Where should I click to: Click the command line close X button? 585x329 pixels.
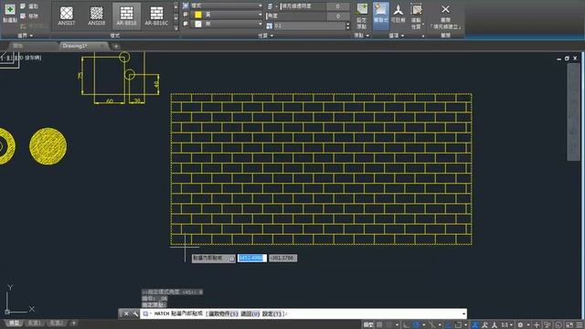point(126,313)
